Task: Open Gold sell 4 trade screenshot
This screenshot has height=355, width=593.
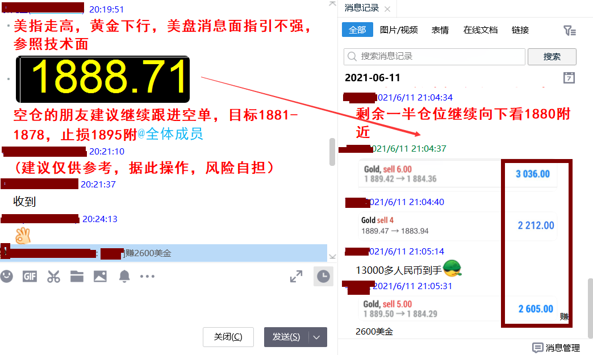Action: (458, 225)
